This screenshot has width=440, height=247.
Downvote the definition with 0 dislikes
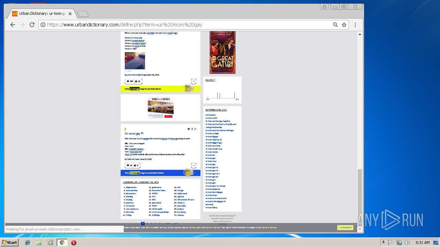[x=136, y=165]
